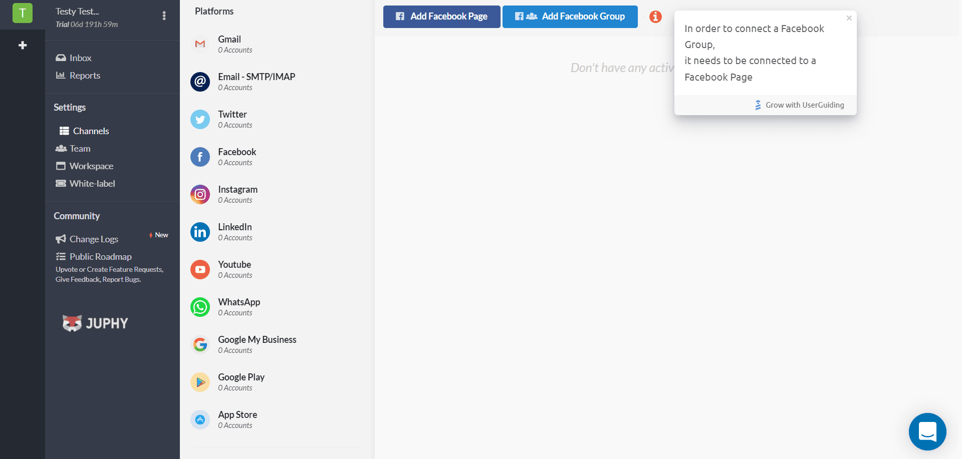Select the Gmail platform icon

point(200,44)
